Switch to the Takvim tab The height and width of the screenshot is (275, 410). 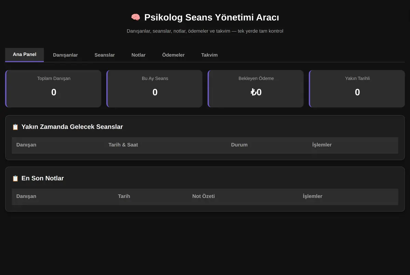click(209, 55)
